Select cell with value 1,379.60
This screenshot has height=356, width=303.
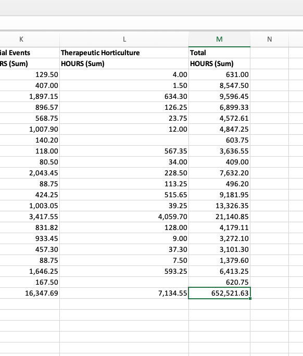point(219,260)
